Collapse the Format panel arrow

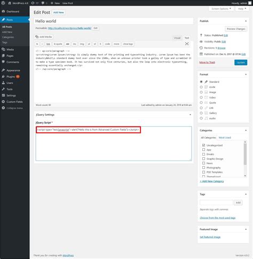click(246, 74)
